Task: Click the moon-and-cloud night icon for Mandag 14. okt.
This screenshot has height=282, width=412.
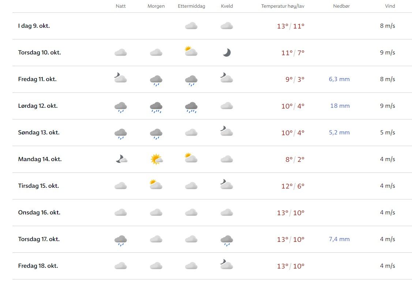Action: tap(121, 159)
